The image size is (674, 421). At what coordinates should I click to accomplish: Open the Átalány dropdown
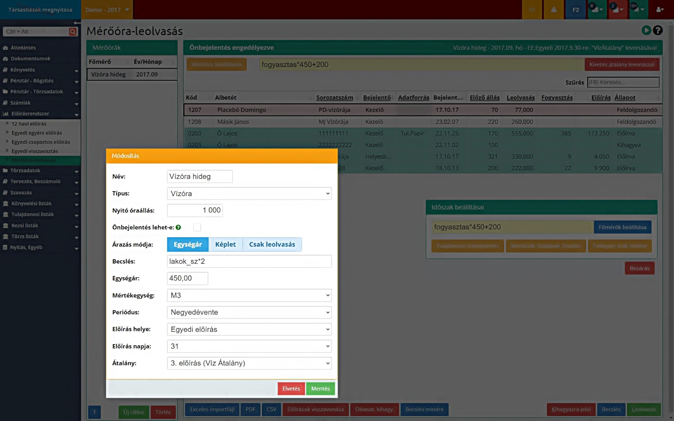click(249, 363)
